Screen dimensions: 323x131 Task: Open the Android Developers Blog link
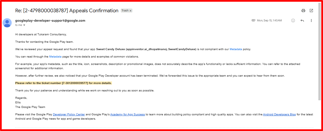tap(279, 114)
